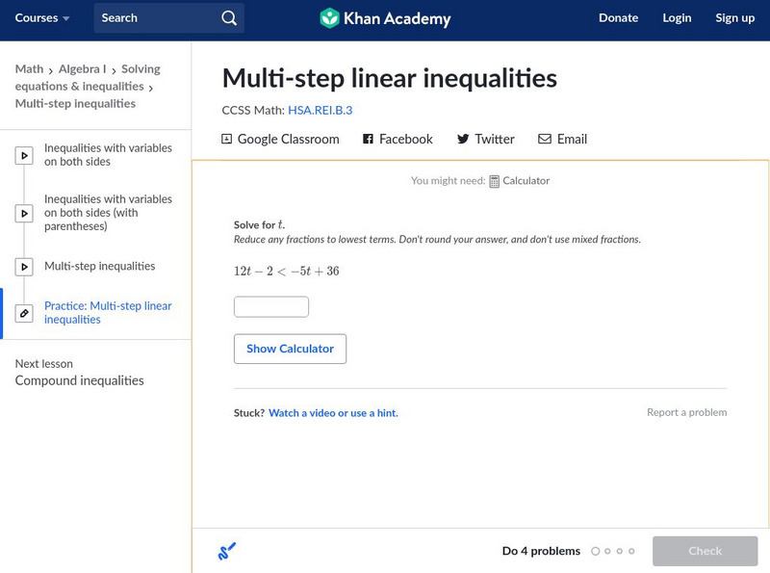
Task: Click the Khan Academy logo
Action: click(x=330, y=18)
